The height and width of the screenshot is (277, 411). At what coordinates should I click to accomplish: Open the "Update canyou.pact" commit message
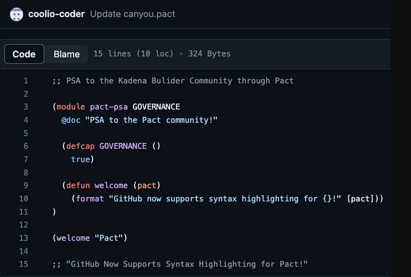pos(132,14)
